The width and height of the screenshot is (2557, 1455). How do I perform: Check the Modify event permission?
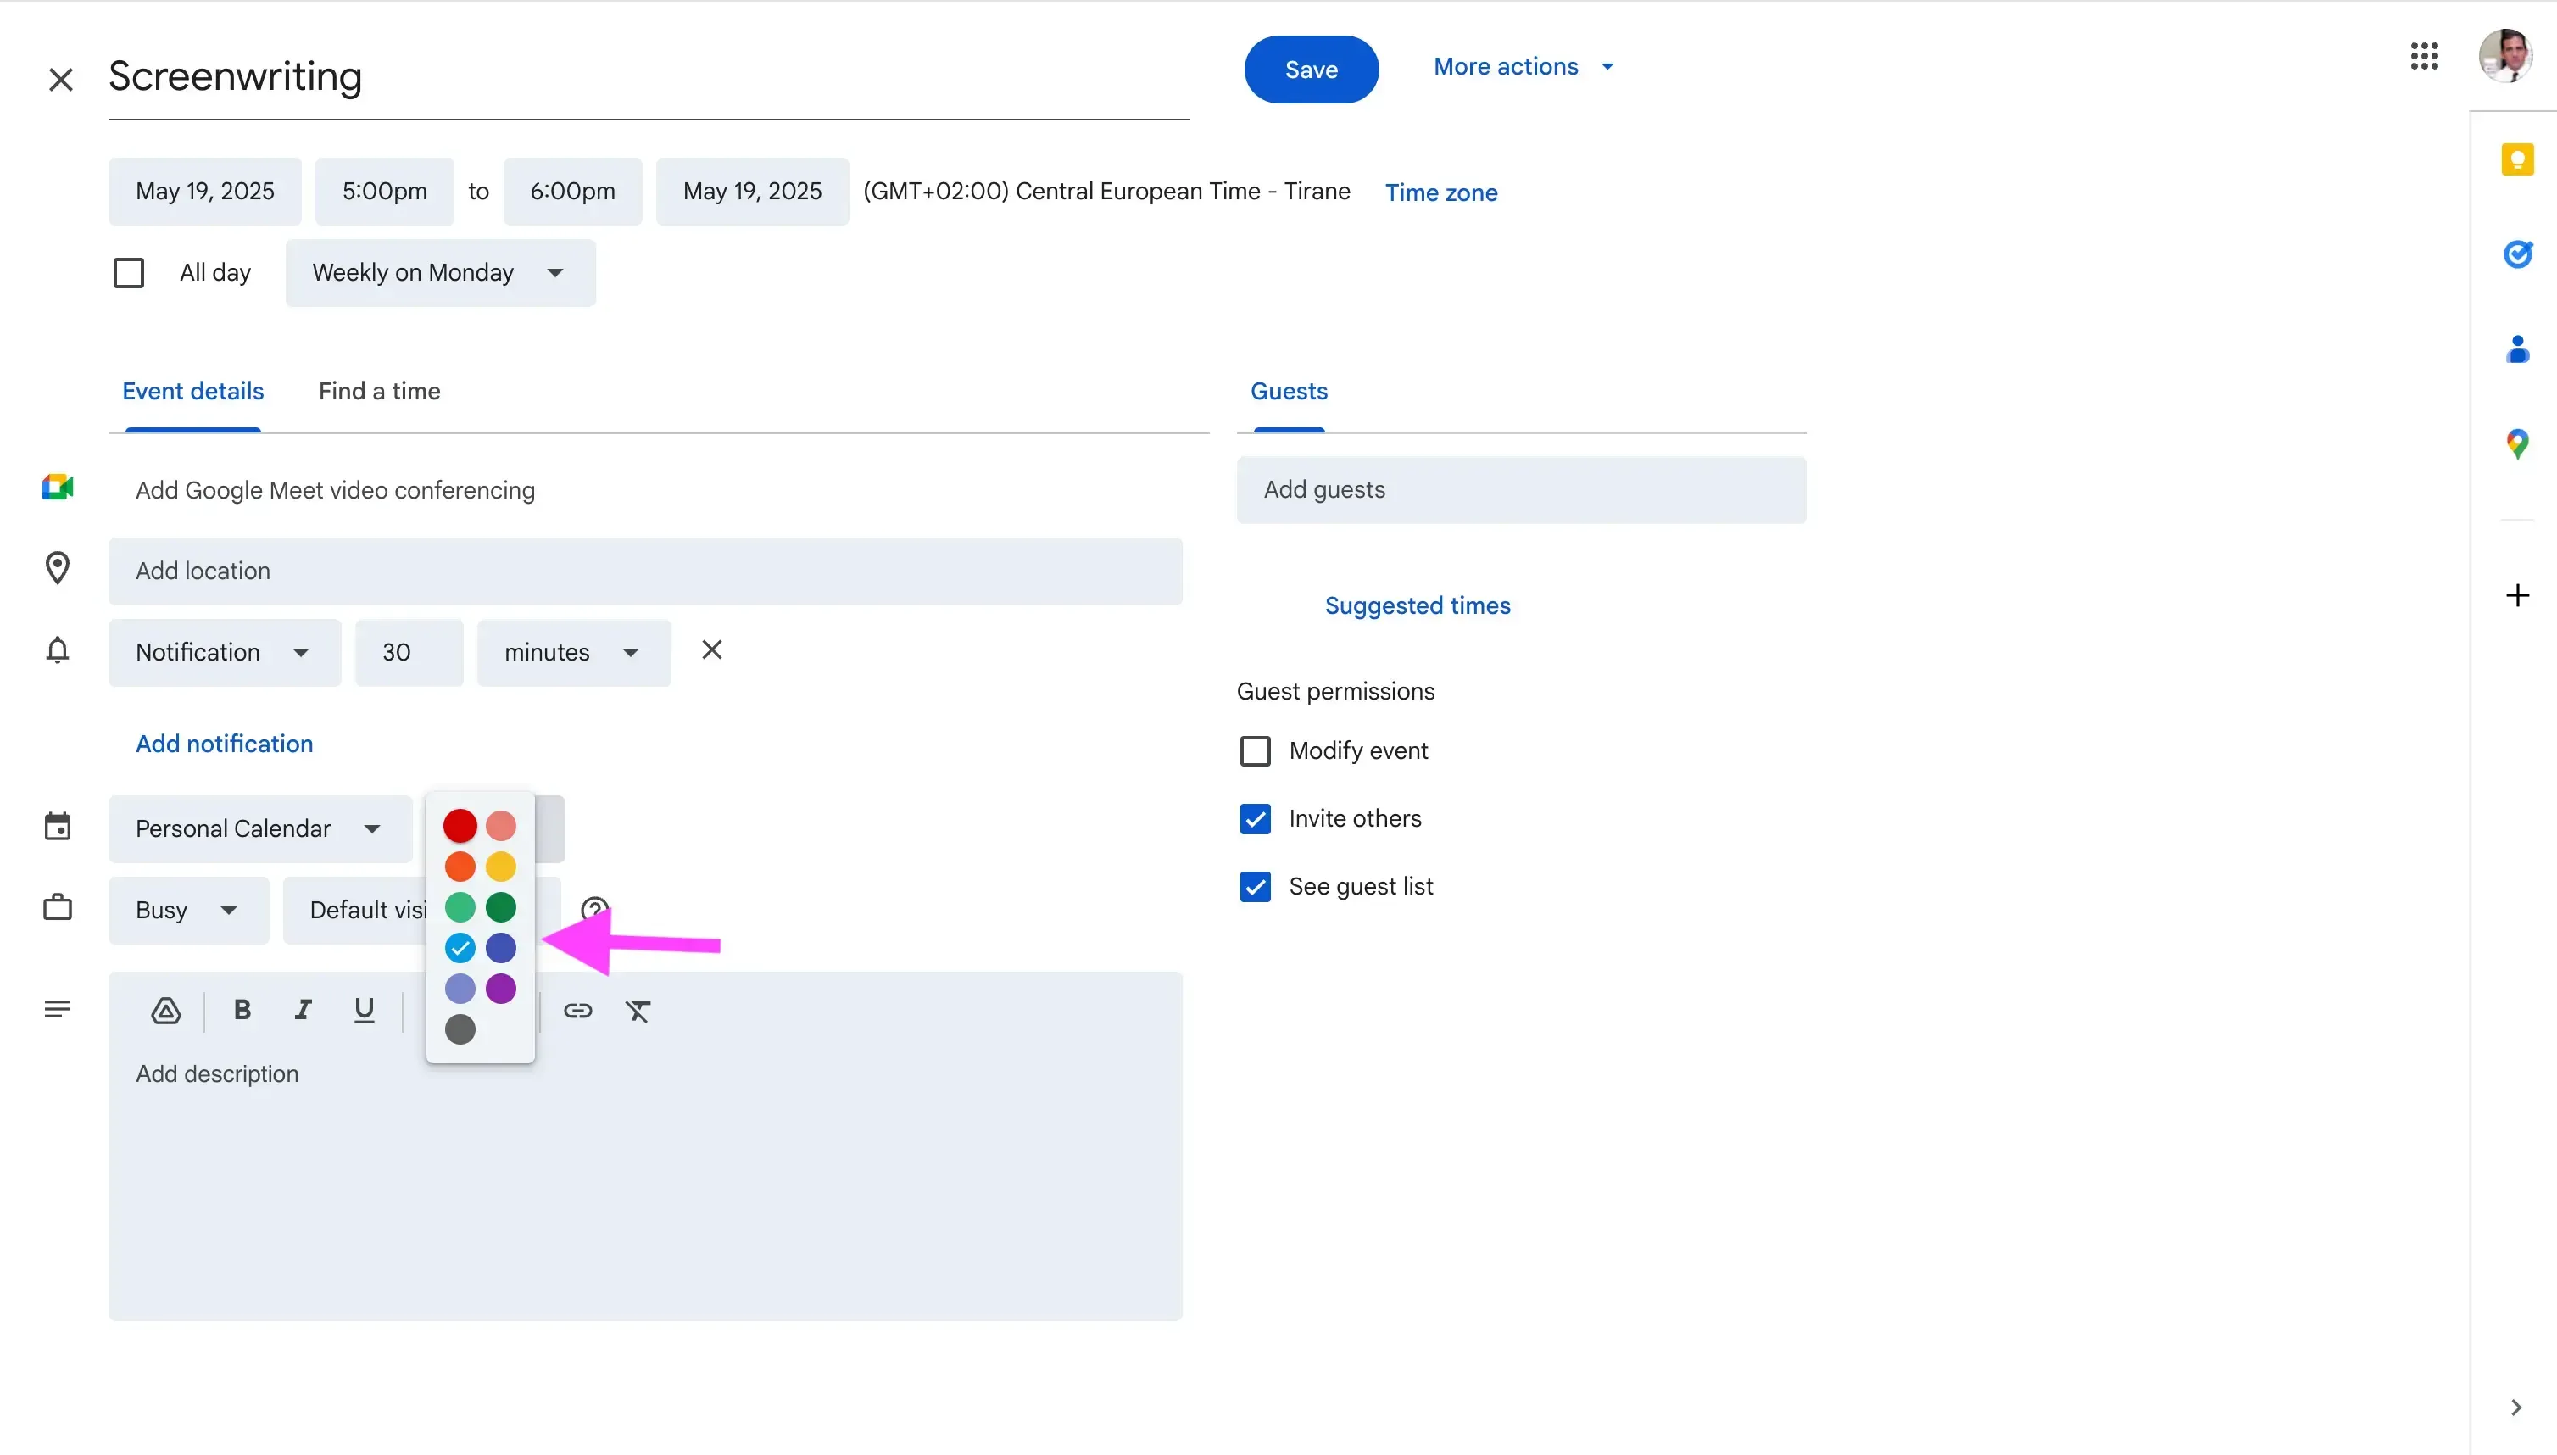[x=1255, y=750]
